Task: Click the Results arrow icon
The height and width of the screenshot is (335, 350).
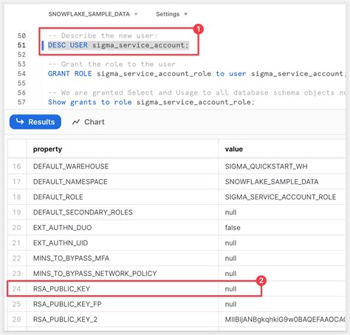Action: pos(20,121)
